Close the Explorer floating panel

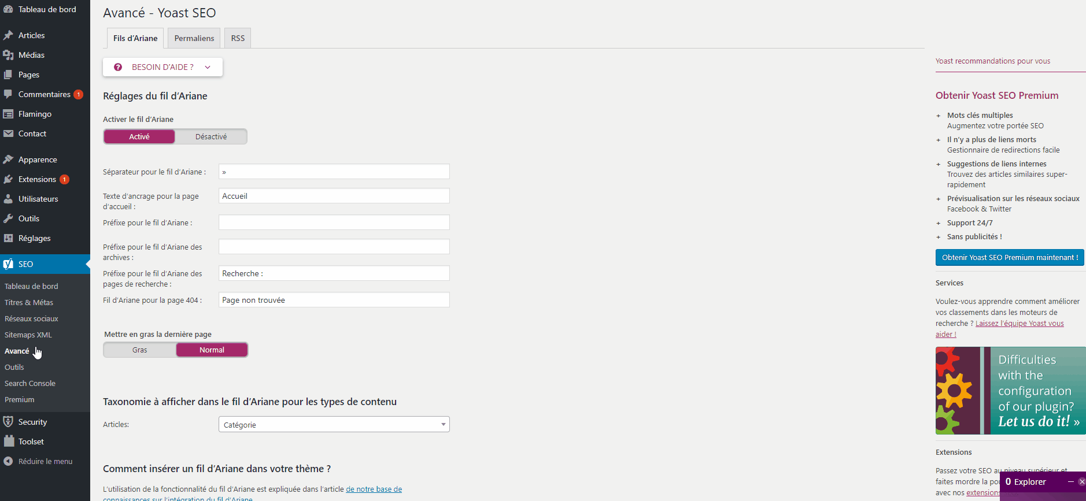(x=1082, y=481)
